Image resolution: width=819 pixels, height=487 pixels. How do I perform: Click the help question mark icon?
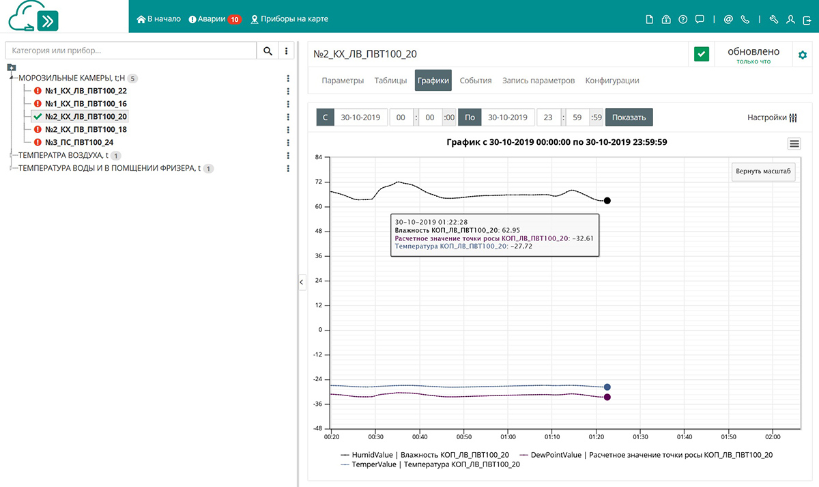point(682,20)
